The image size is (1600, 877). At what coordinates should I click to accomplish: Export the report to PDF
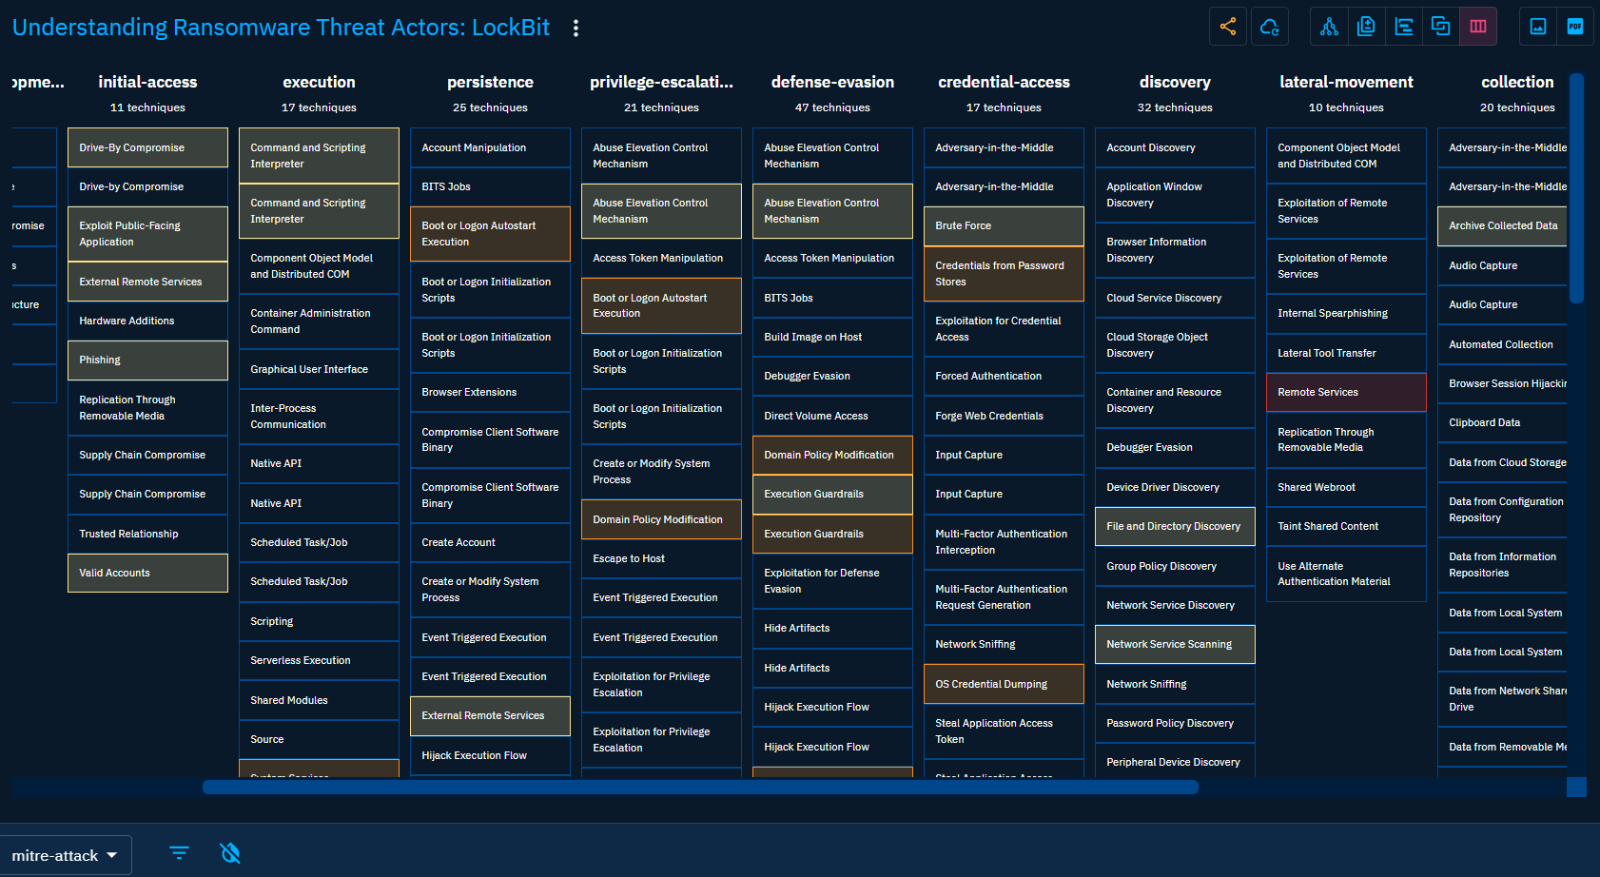(1575, 27)
